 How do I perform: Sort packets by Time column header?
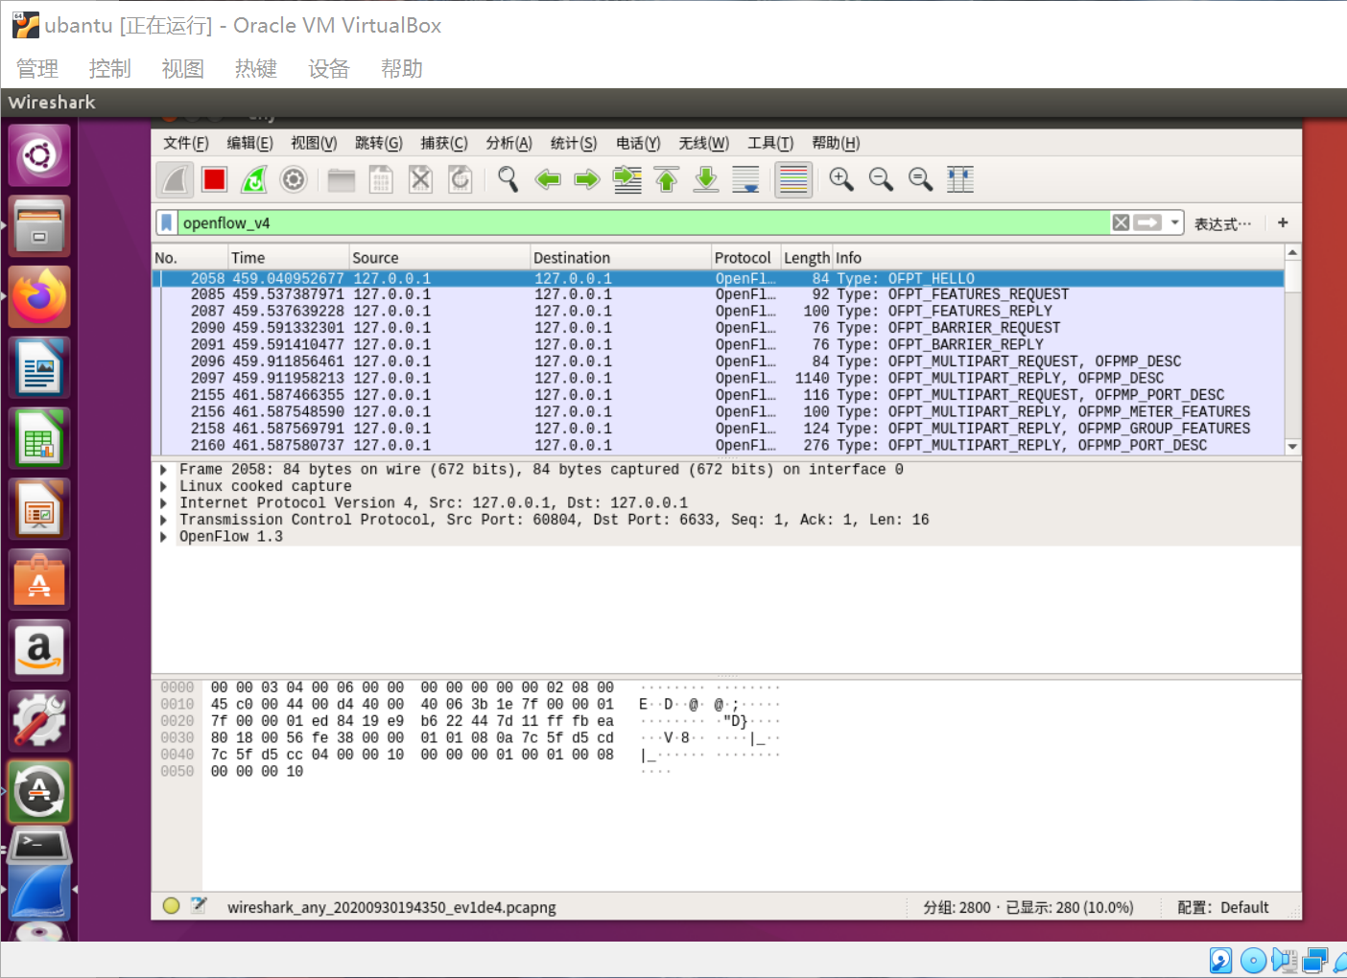(x=288, y=258)
